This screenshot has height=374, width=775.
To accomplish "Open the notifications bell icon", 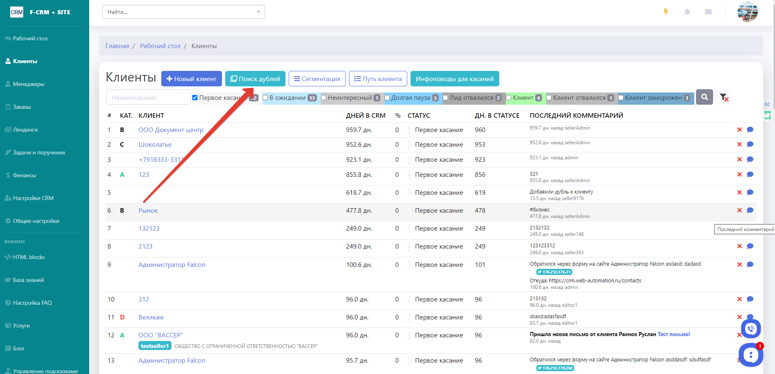I will click(687, 12).
